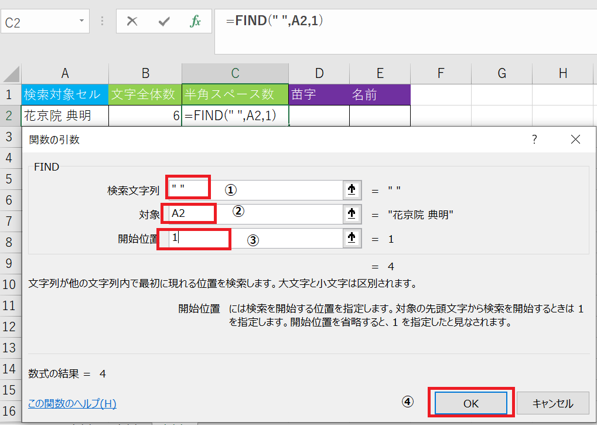Click the 開始位置 input containing 1
The height and width of the screenshot is (425, 597).
pos(193,239)
